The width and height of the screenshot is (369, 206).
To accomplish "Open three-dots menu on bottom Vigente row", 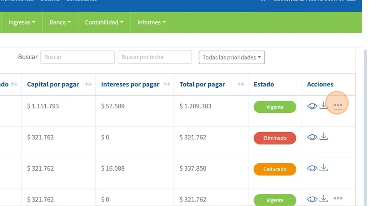I will [338, 198].
